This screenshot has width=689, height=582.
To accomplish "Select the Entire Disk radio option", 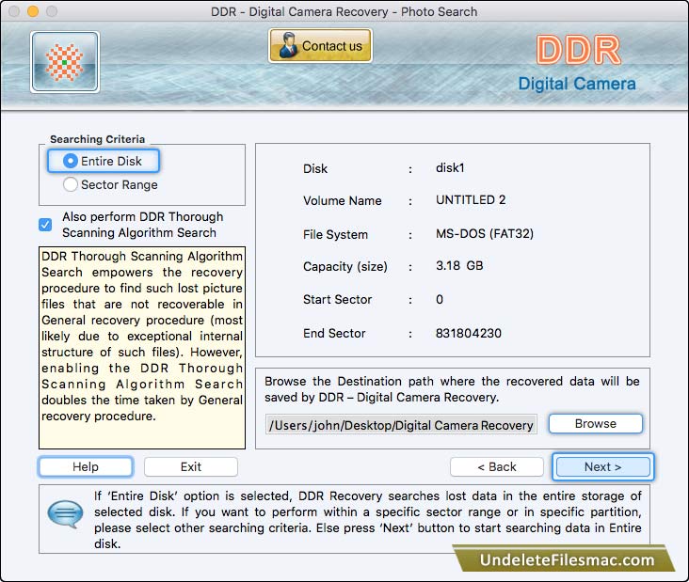I will [x=104, y=161].
